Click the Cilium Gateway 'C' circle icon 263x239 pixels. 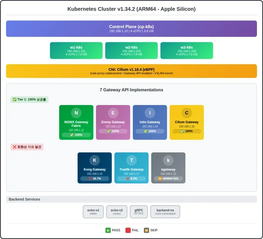186,113
